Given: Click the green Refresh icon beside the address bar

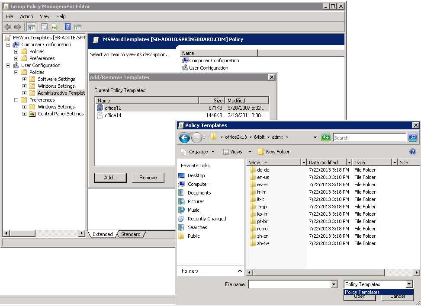Looking at the screenshot, I should (x=326, y=137).
